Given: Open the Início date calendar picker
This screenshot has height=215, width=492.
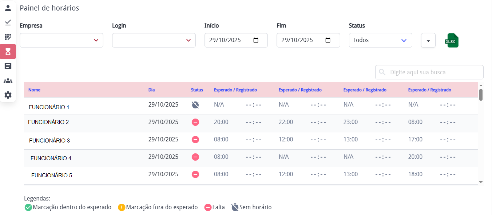Looking at the screenshot, I should click(256, 40).
